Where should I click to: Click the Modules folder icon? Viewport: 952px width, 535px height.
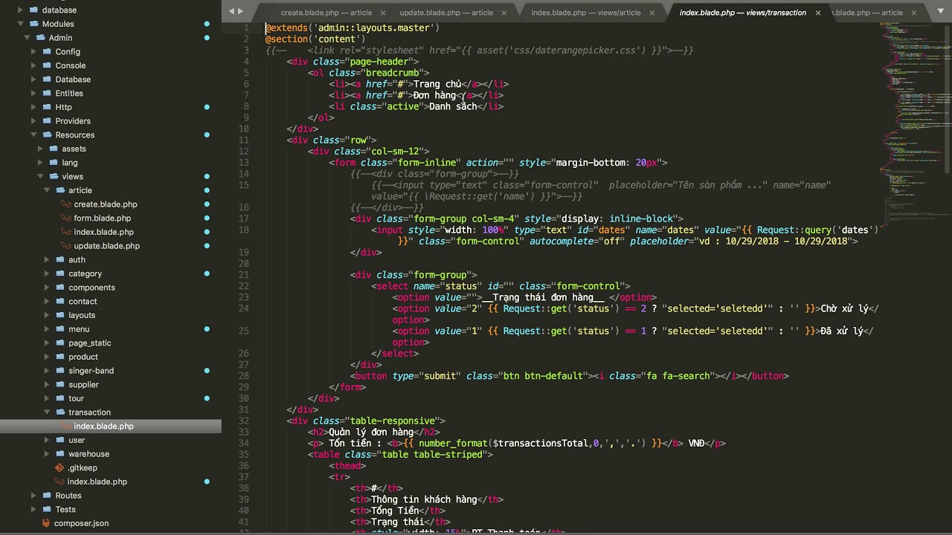coord(33,24)
